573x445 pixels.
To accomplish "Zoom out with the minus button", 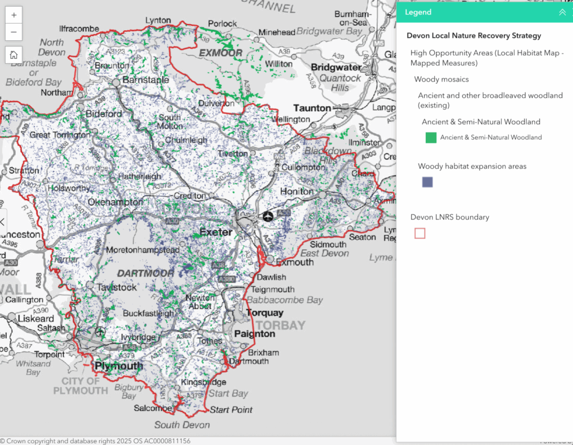I will (14, 32).
